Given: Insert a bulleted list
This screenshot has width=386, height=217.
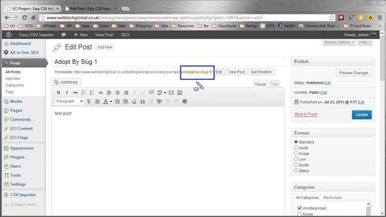Looking at the screenshot, I should click(x=84, y=92).
